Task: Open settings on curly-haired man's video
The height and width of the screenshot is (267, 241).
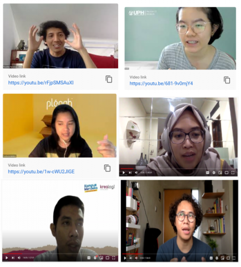Action: click(x=217, y=258)
